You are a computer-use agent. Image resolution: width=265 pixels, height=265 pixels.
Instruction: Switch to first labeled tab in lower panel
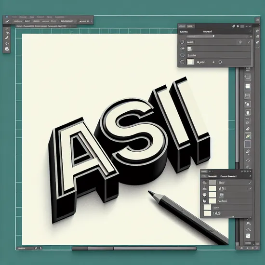click(x=212, y=176)
